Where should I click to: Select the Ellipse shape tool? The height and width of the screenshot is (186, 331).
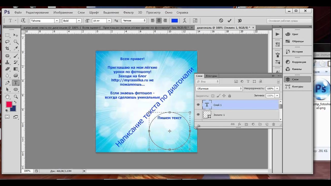16,90
